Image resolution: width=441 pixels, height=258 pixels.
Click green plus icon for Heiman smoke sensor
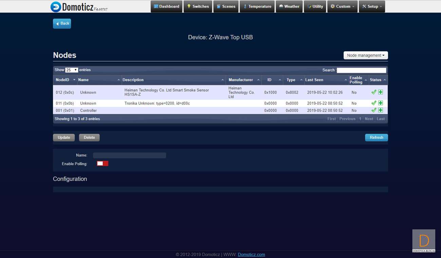(381, 92)
